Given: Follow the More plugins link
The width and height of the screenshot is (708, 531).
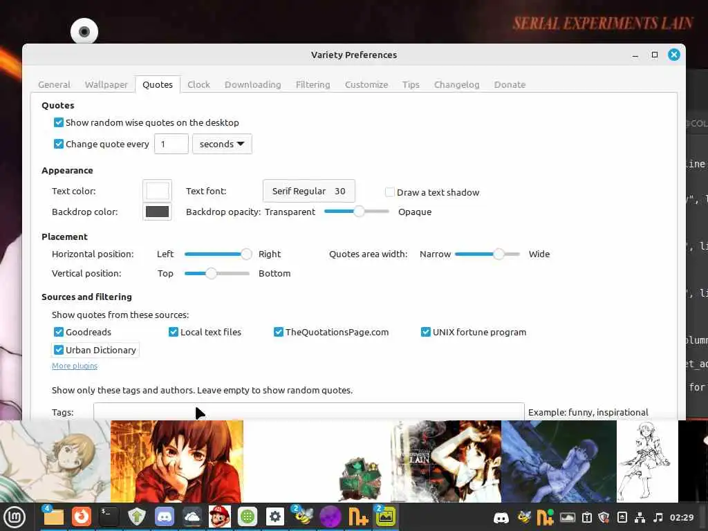Looking at the screenshot, I should point(75,366).
